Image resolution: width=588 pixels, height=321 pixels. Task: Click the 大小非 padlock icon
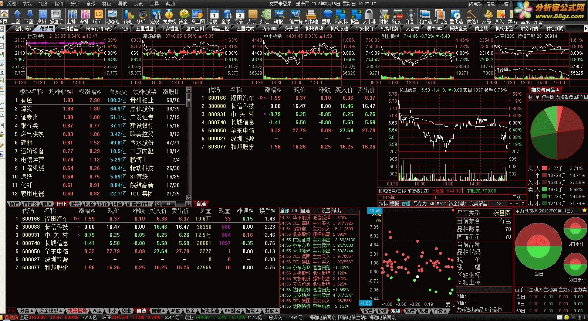point(369,17)
